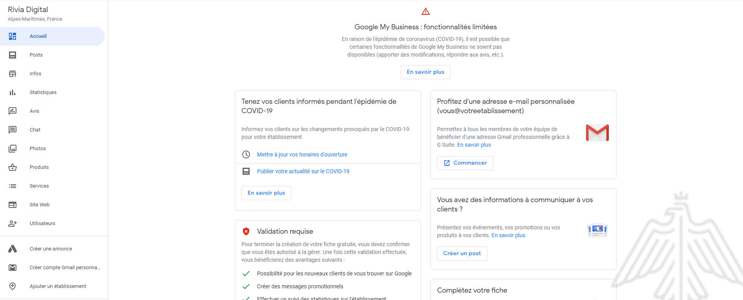This screenshot has height=300, width=743.
Task: Click the Rivia Digital business name
Action: pos(28,9)
